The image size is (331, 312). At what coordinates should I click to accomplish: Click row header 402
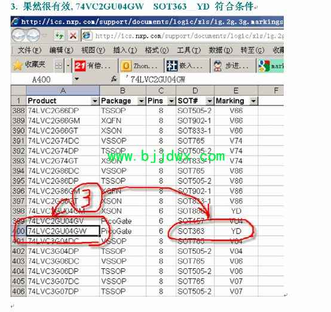19,252
